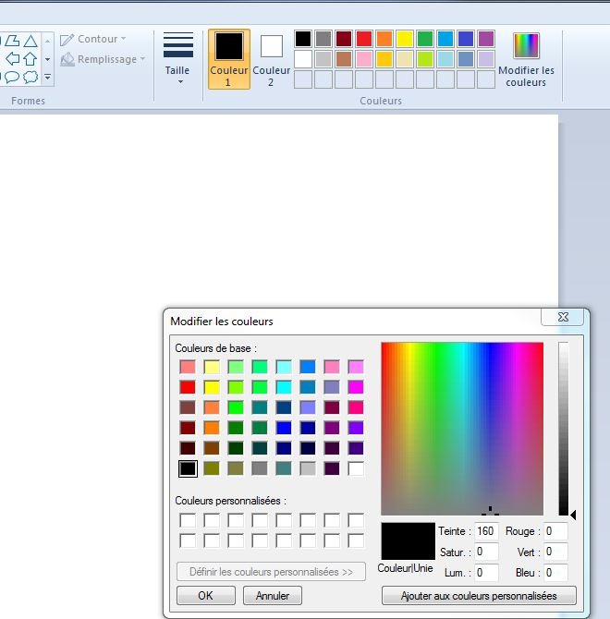Click Annuler to cancel color dialog

[273, 595]
